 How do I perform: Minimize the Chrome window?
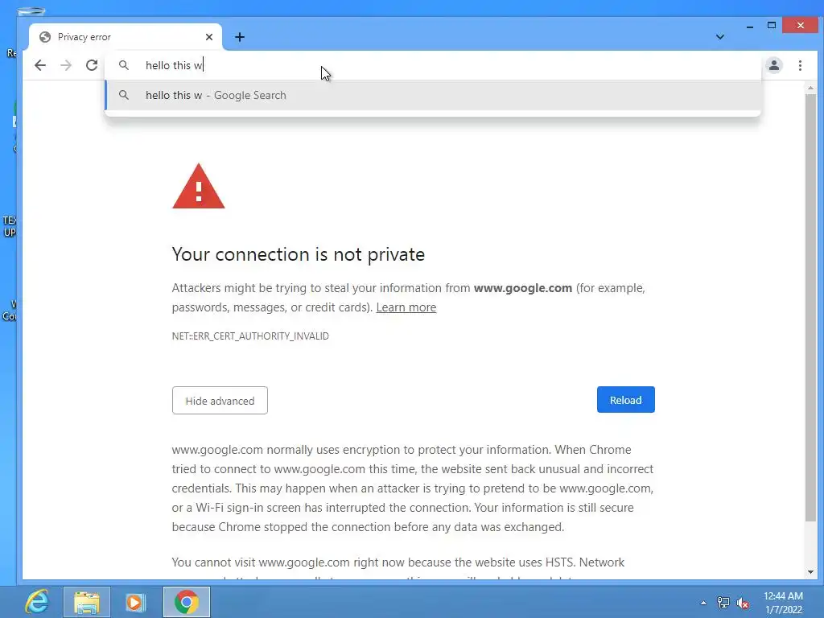tap(750, 25)
